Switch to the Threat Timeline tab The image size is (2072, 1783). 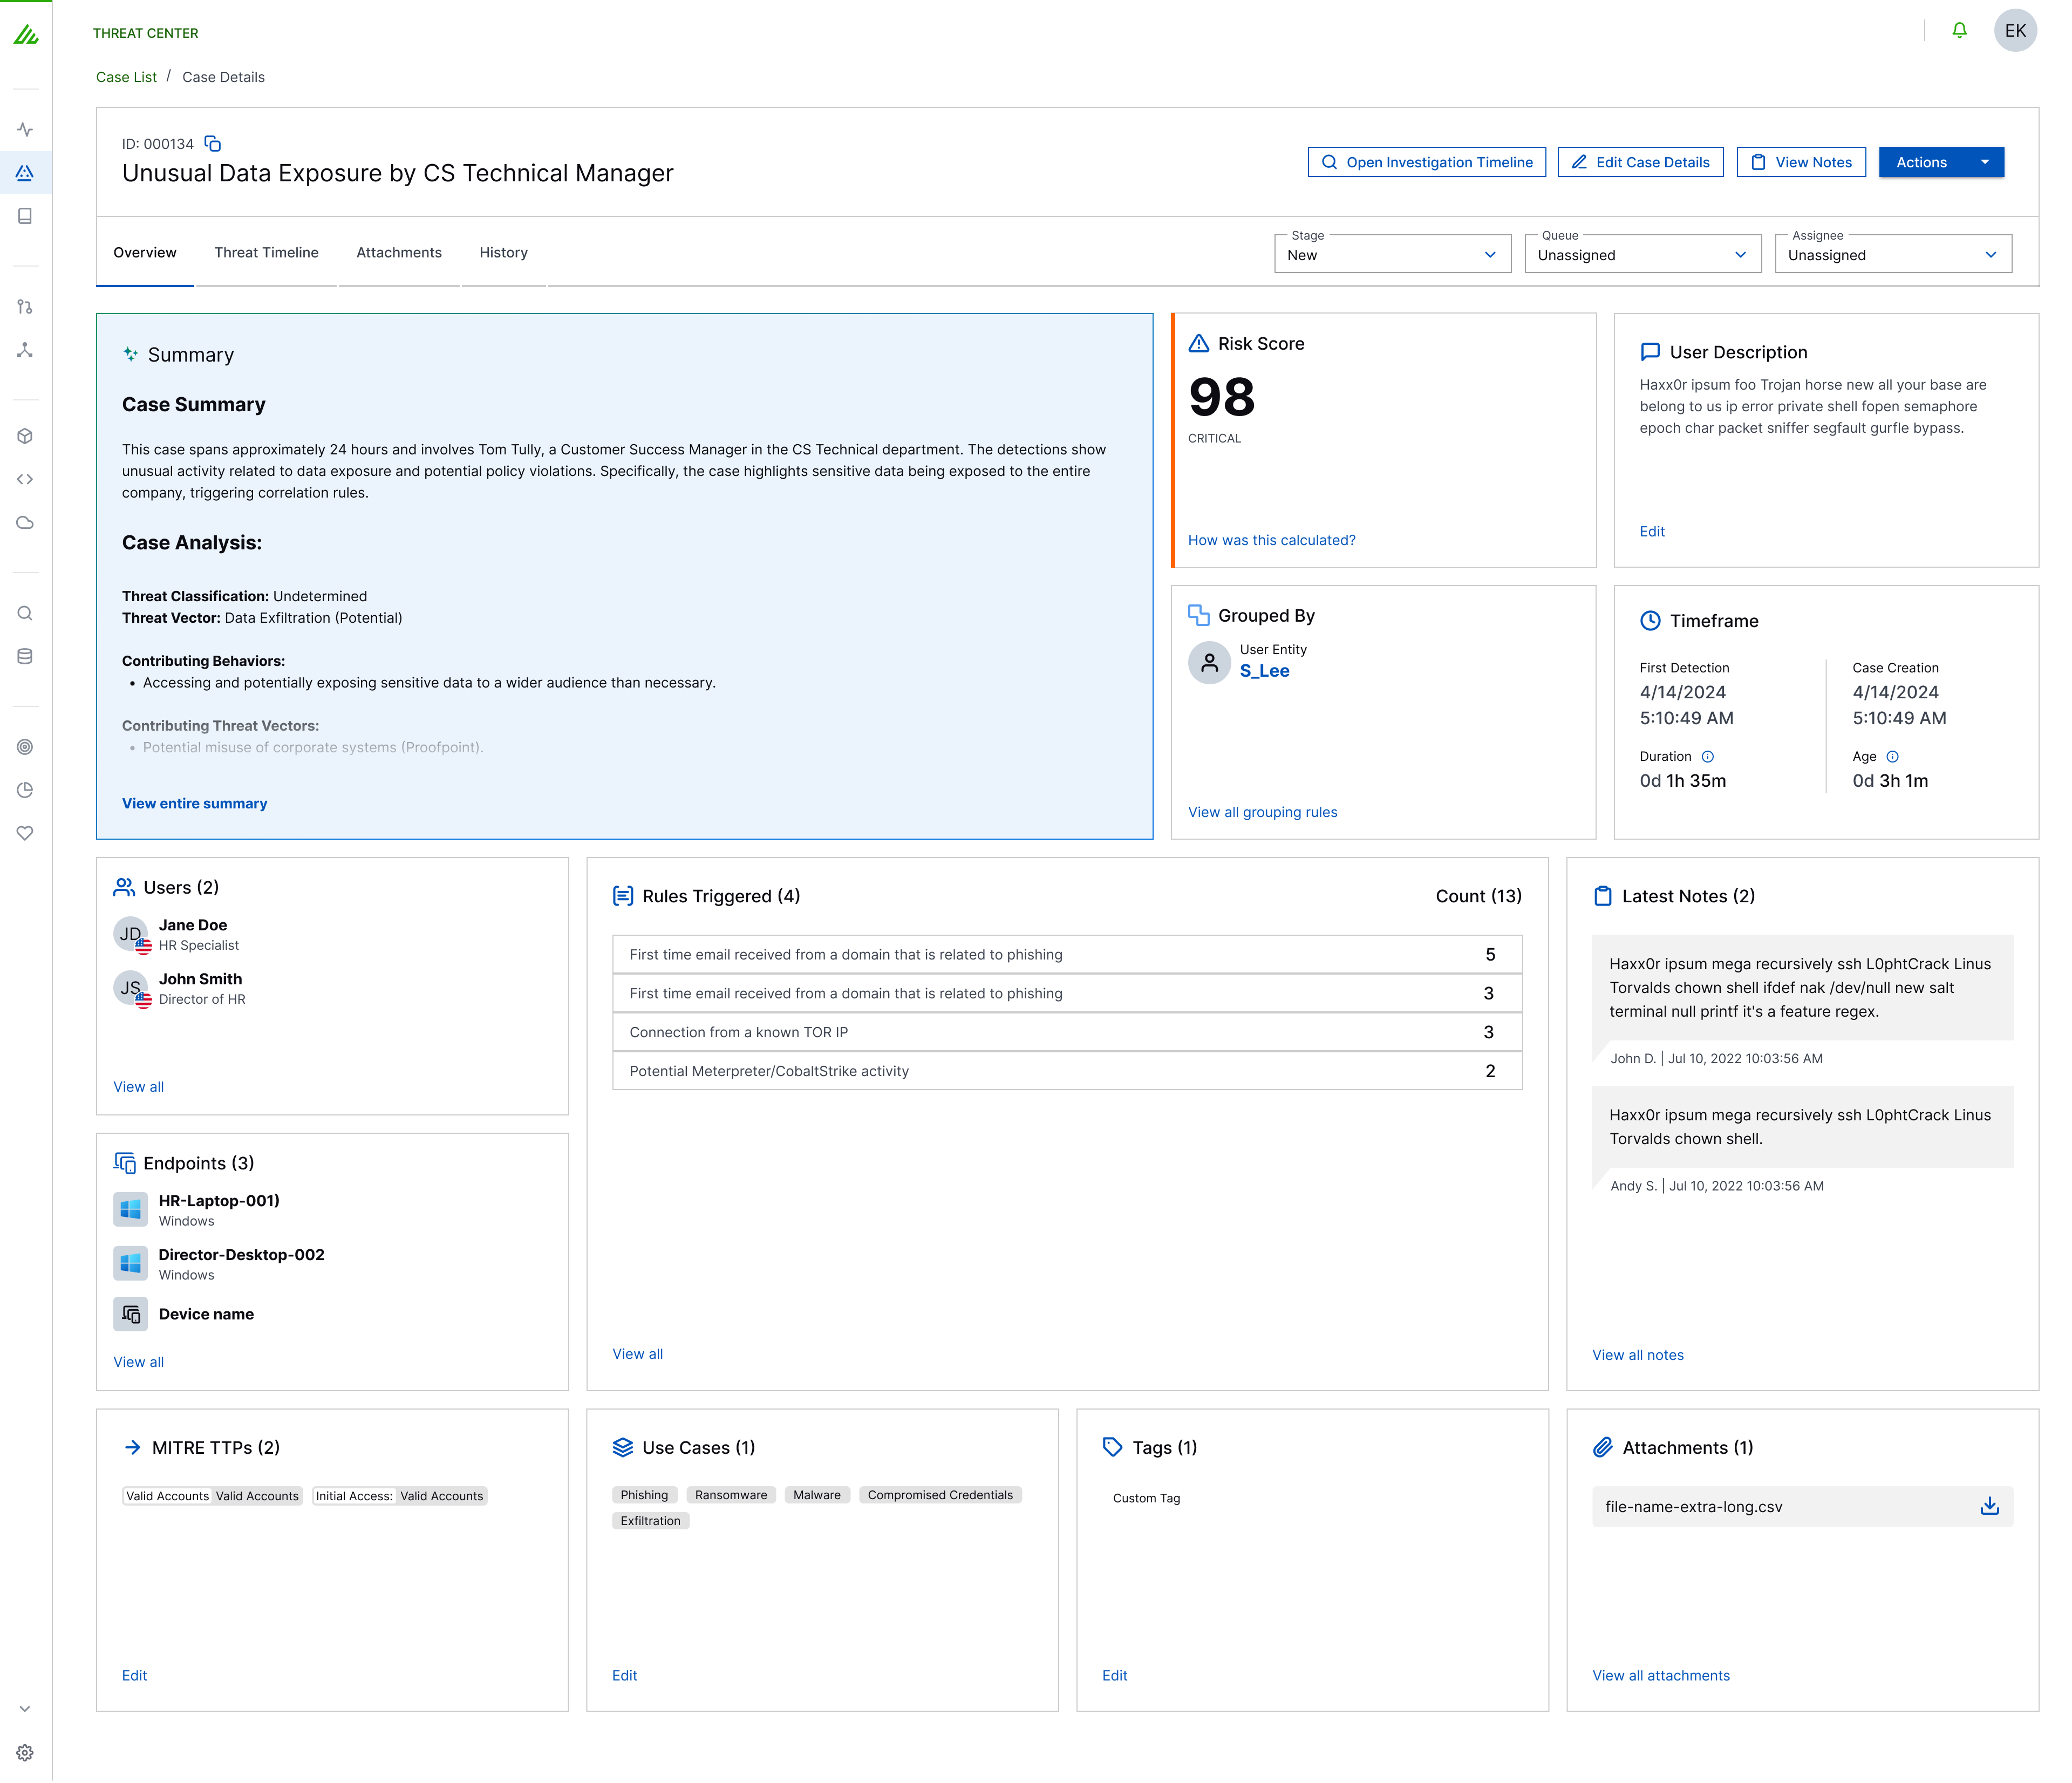tap(266, 252)
